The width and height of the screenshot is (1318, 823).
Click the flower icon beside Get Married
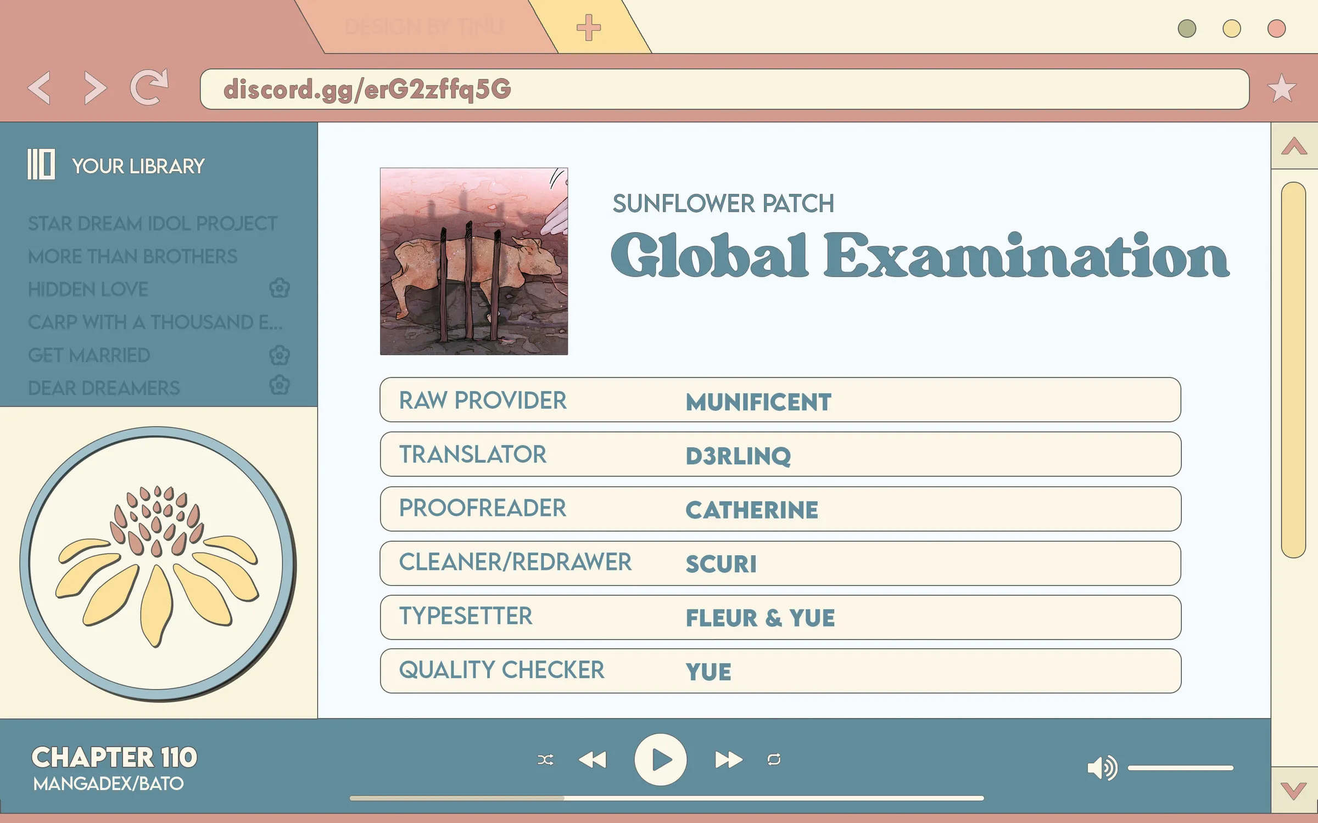coord(280,355)
